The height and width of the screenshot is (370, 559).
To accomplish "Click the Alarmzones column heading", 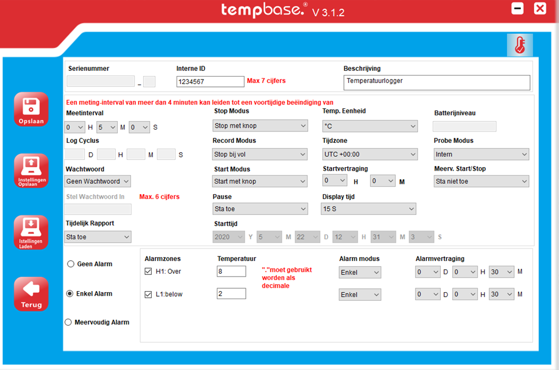I will coord(163,259).
